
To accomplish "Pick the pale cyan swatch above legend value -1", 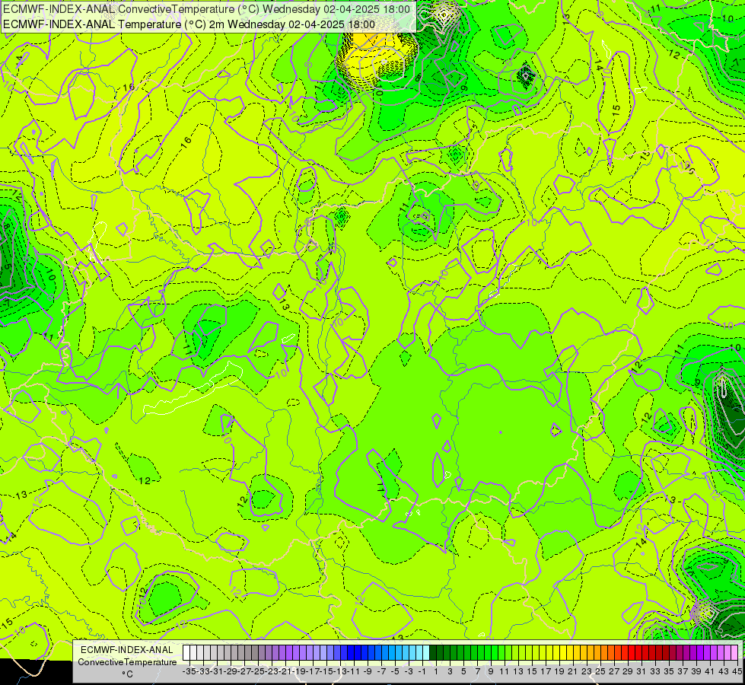I will pyautogui.click(x=425, y=653).
